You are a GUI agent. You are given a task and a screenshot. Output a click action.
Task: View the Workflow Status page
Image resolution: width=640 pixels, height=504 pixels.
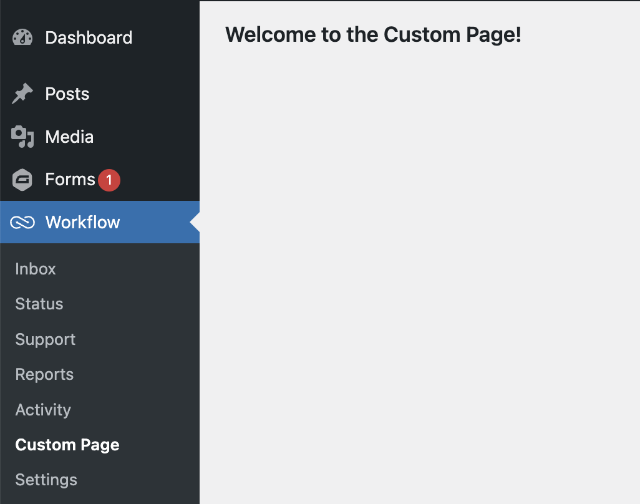tap(39, 304)
